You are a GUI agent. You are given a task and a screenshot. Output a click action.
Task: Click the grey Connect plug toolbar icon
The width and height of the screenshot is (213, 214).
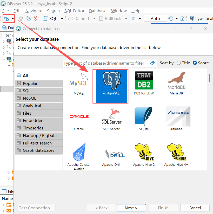tap(21, 19)
